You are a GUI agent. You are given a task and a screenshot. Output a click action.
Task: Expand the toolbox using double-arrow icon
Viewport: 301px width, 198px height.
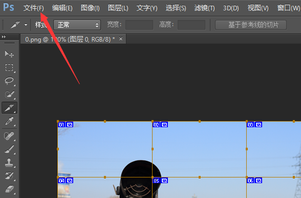[x=4, y=36]
